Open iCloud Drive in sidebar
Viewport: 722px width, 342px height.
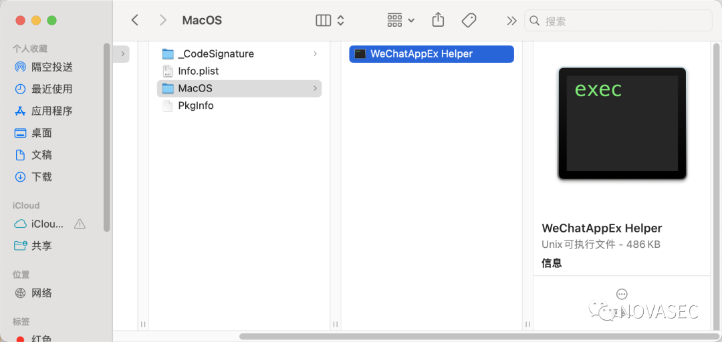(47, 224)
